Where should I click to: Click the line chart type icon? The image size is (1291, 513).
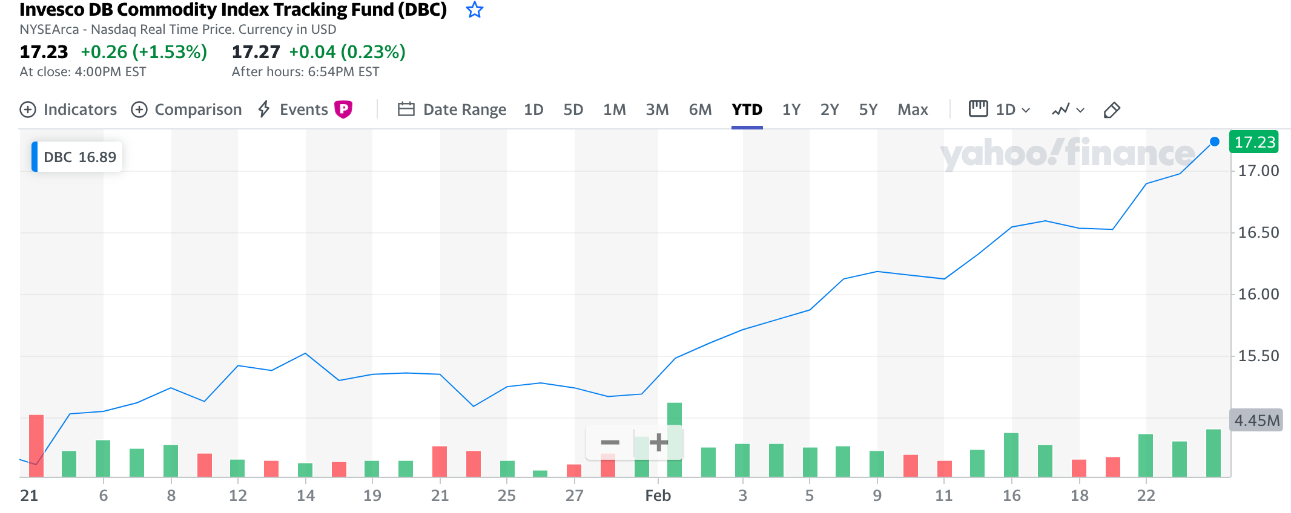1061,110
